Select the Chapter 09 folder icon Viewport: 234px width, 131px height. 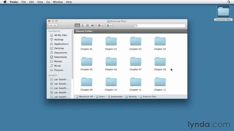[x=87, y=82]
